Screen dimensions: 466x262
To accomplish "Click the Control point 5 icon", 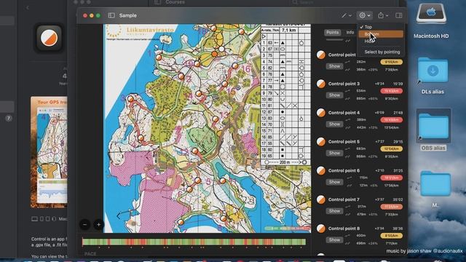I will (321, 142).
